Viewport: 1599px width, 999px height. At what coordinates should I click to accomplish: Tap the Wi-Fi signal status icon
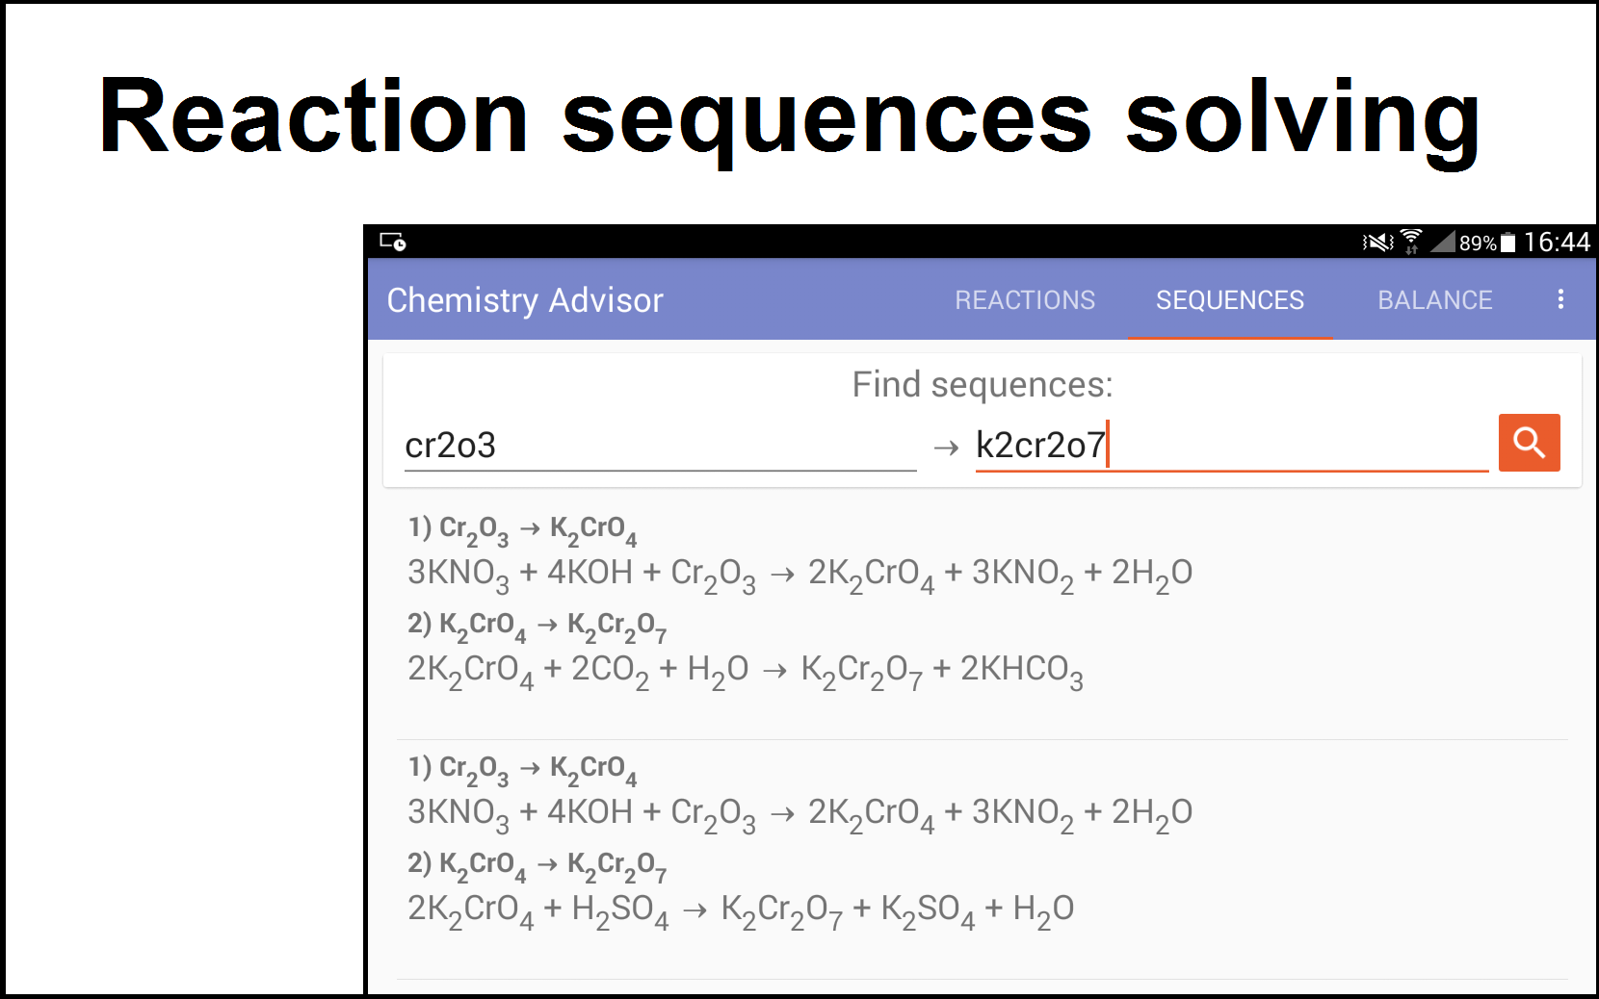pyautogui.click(x=1411, y=242)
